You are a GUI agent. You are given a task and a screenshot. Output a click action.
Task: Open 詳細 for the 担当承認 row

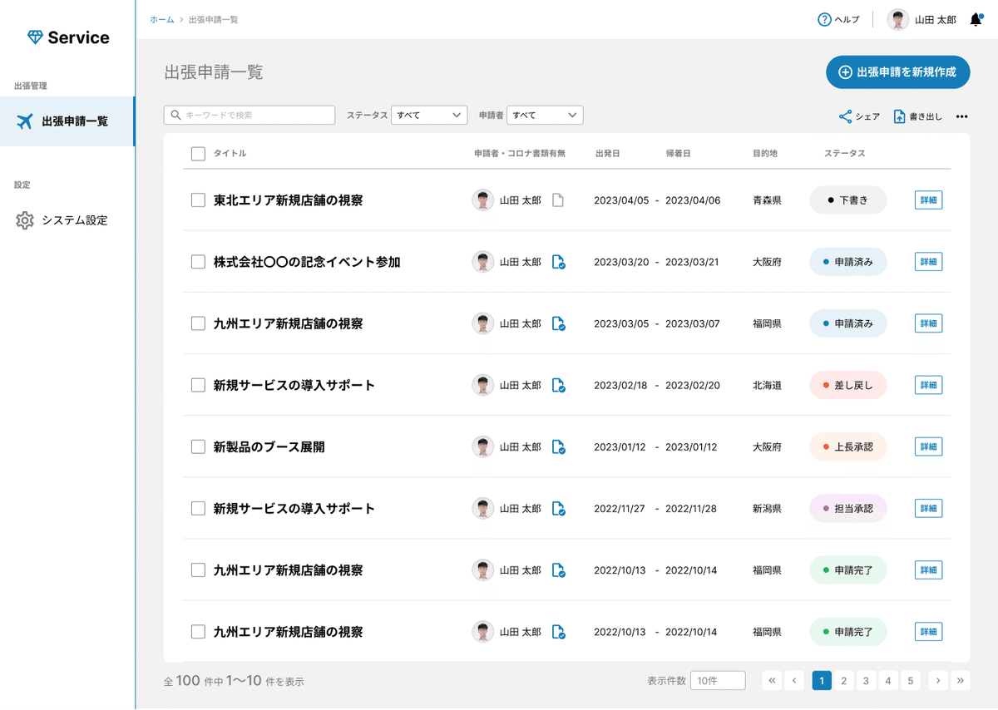tap(928, 508)
